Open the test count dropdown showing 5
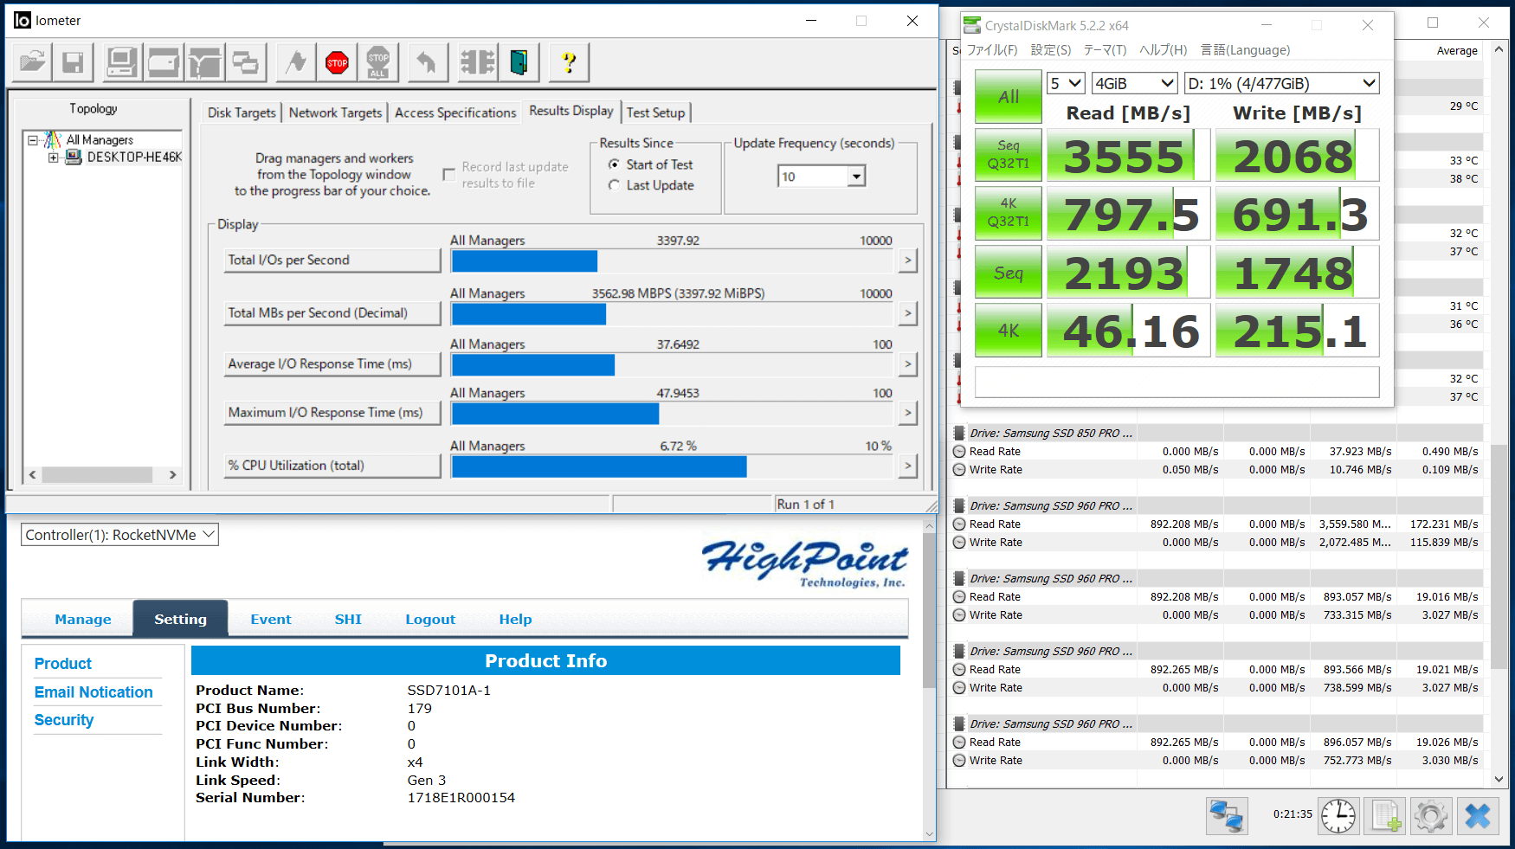This screenshot has width=1515, height=849. click(1066, 83)
